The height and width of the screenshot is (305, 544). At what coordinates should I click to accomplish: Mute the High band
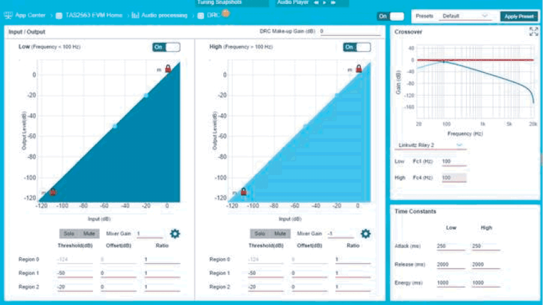pos(280,234)
